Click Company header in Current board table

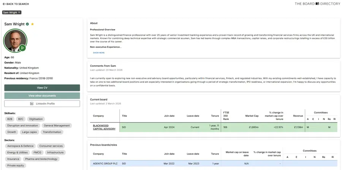point(98,116)
